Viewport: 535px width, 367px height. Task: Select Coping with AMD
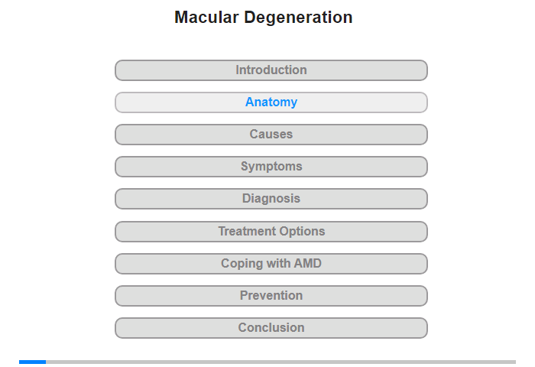(x=271, y=264)
